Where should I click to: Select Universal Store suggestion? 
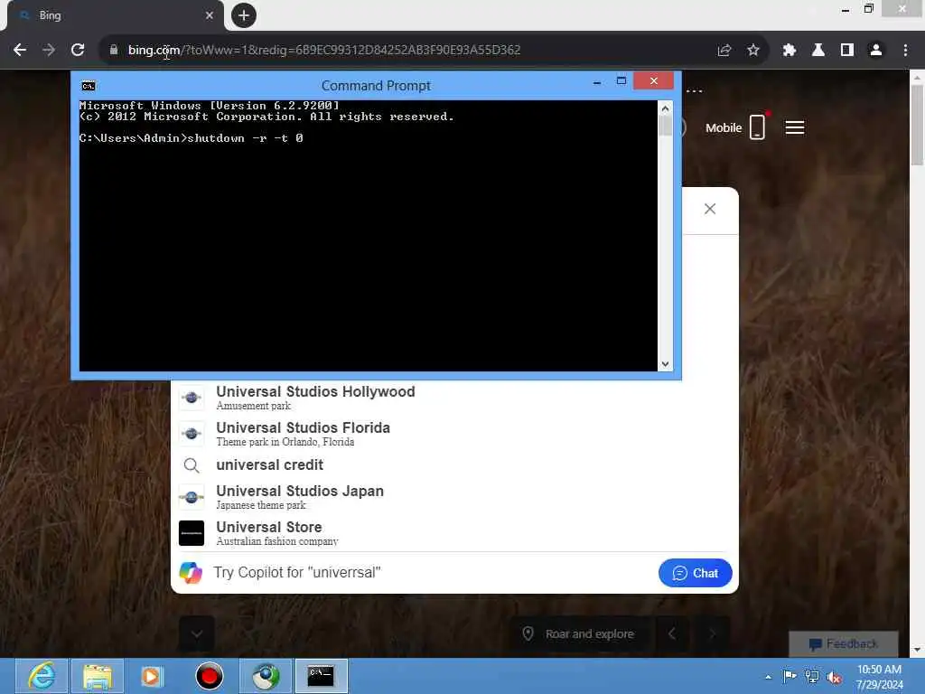454,533
